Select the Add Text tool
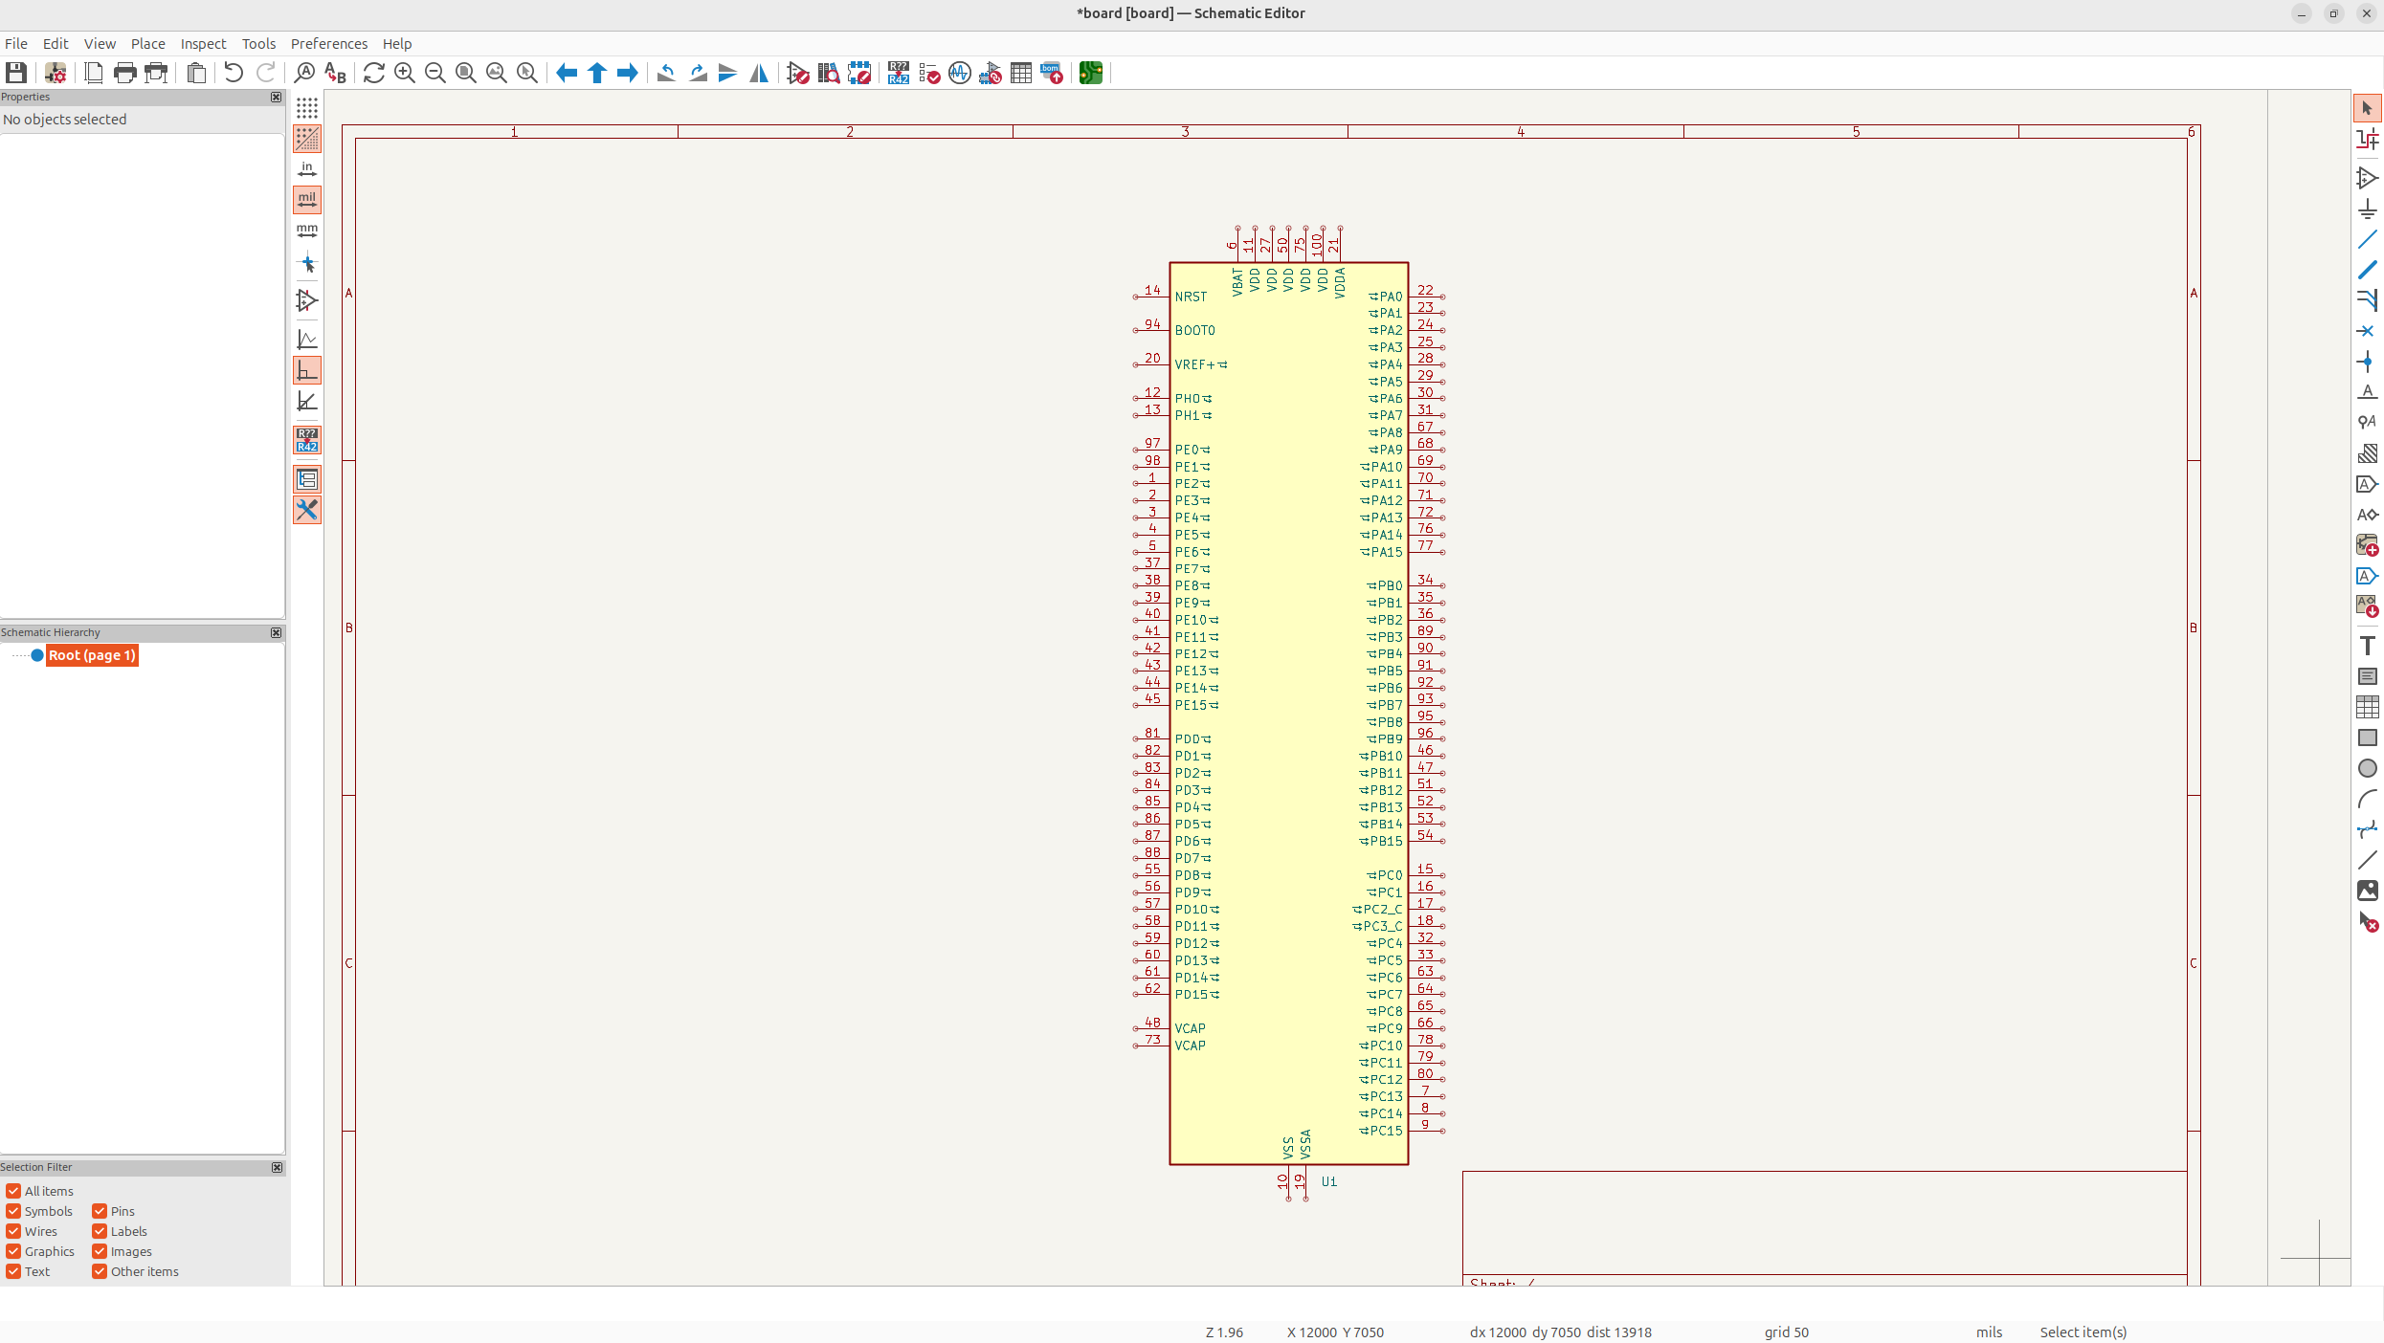The height and width of the screenshot is (1343, 2384). (x=2367, y=646)
